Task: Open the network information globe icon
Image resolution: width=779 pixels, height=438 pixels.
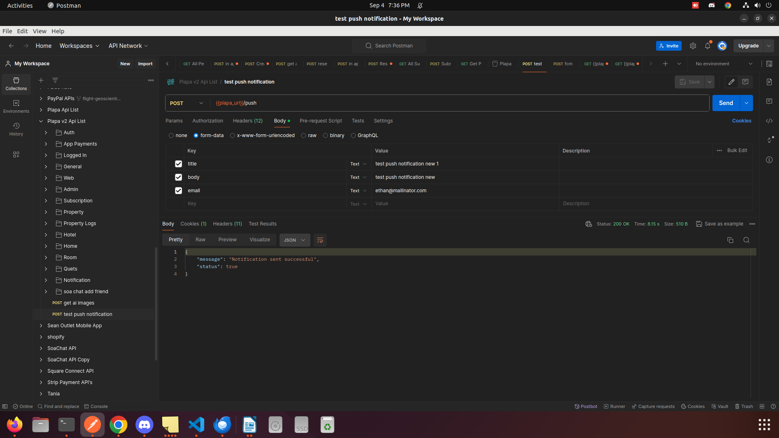Action: [589, 224]
